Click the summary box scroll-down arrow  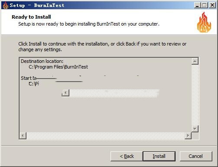tap(195, 129)
